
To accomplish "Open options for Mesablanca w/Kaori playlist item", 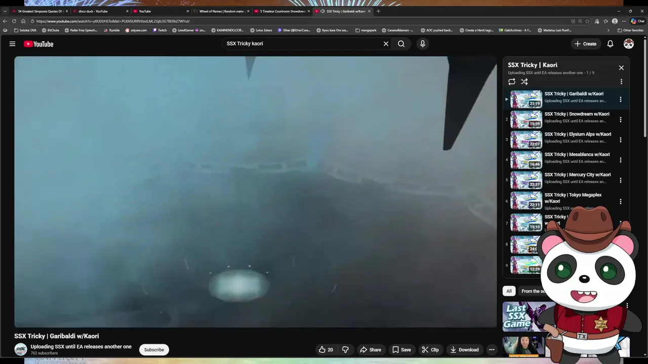I will 621,160.
